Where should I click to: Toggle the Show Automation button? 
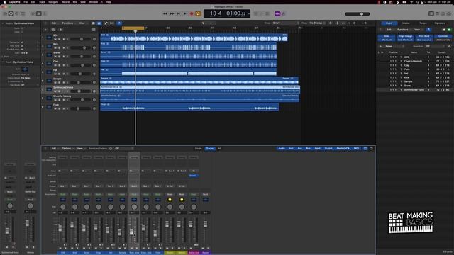[x=106, y=23]
